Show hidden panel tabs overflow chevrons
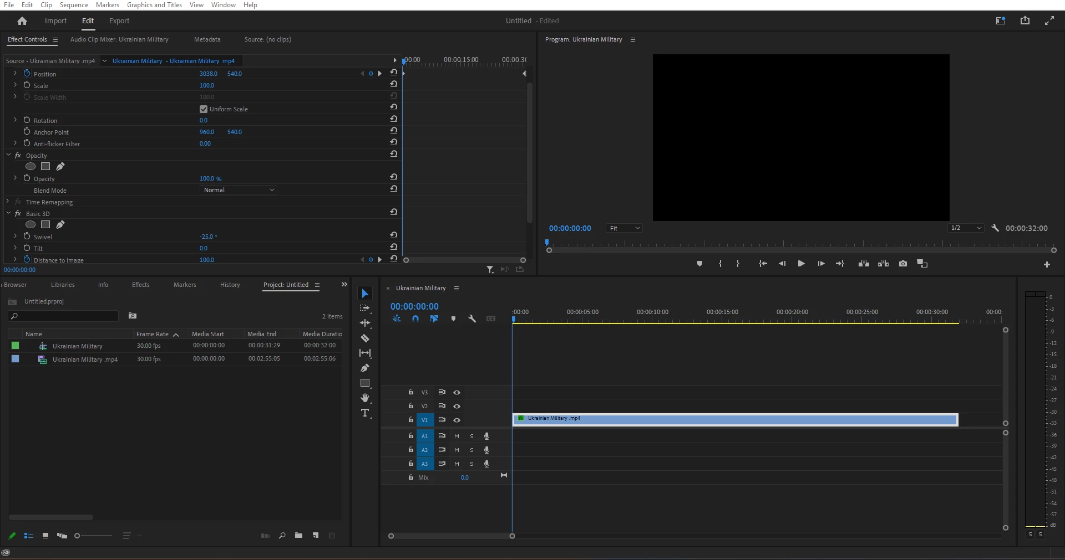 [344, 284]
